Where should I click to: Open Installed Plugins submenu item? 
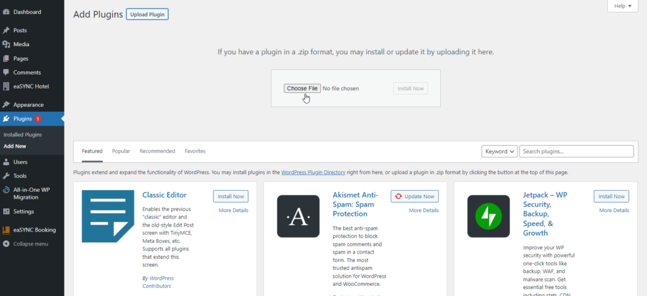(x=23, y=135)
